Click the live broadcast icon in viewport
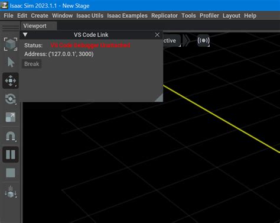Image resolution: width=280 pixels, height=223 pixels. pyautogui.click(x=203, y=41)
